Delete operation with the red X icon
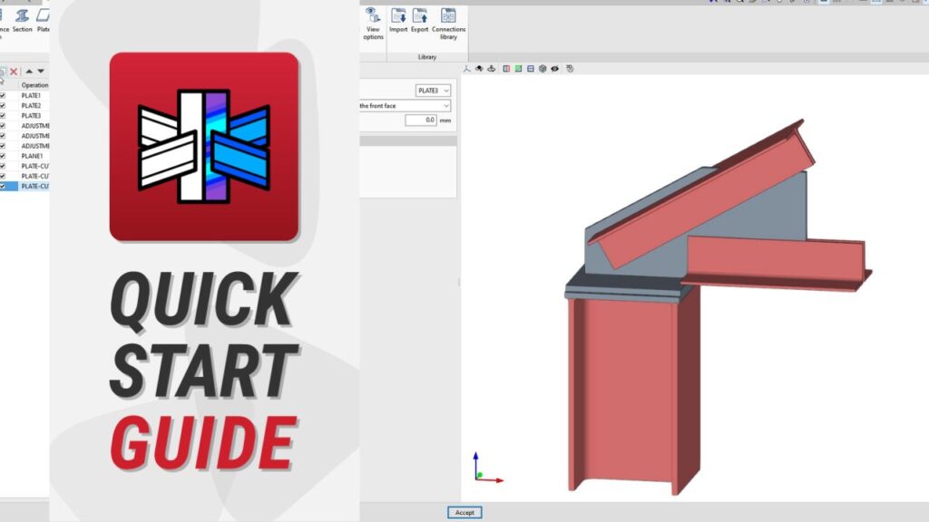 point(14,71)
